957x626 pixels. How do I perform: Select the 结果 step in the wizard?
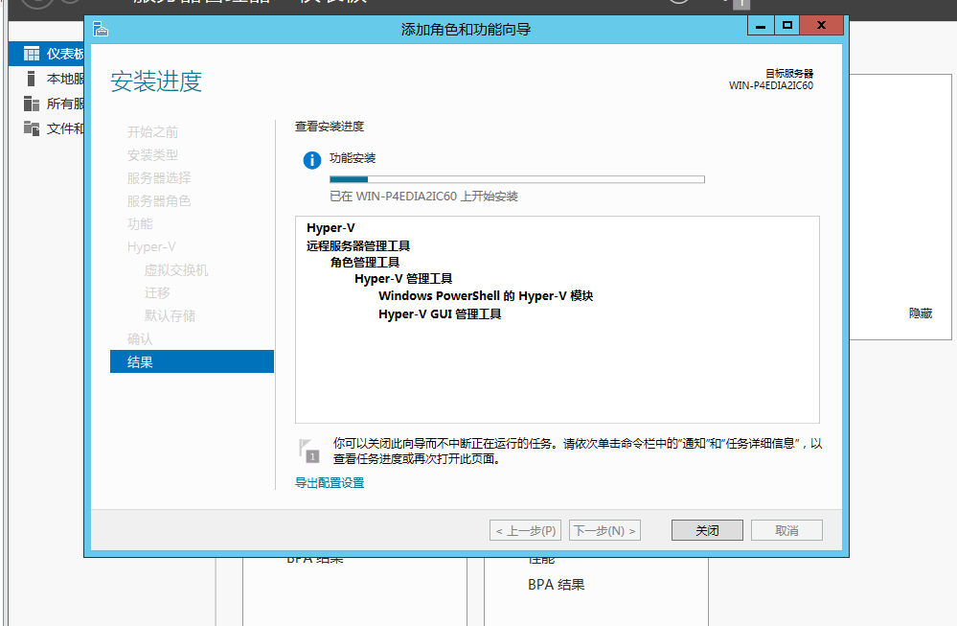(192, 361)
